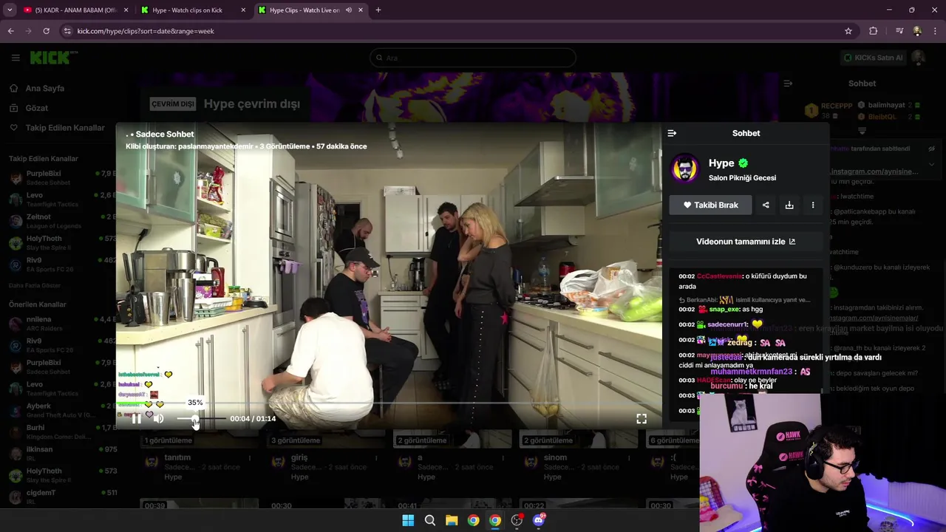Viewport: 946px width, 532px height.
Task: Open cigdemT channel in sidebar
Action: click(x=62, y=497)
